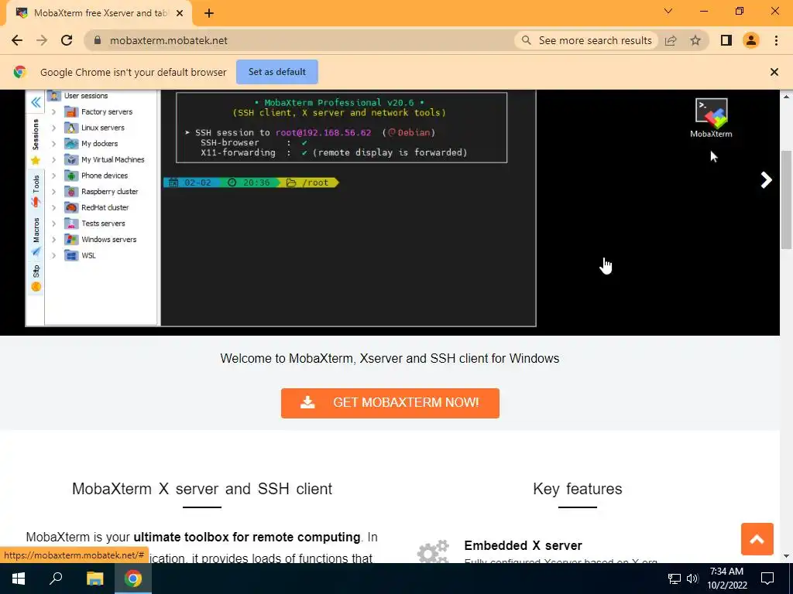Screen dimensions: 793x594
Task: Click the My Virtual Machines icon
Action: [x=71, y=159]
